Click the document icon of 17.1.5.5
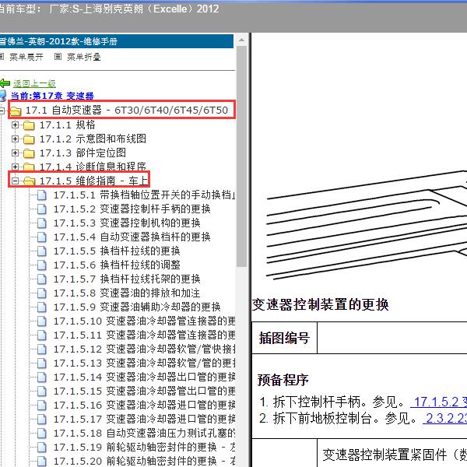This screenshot has width=467, height=467. (x=42, y=251)
